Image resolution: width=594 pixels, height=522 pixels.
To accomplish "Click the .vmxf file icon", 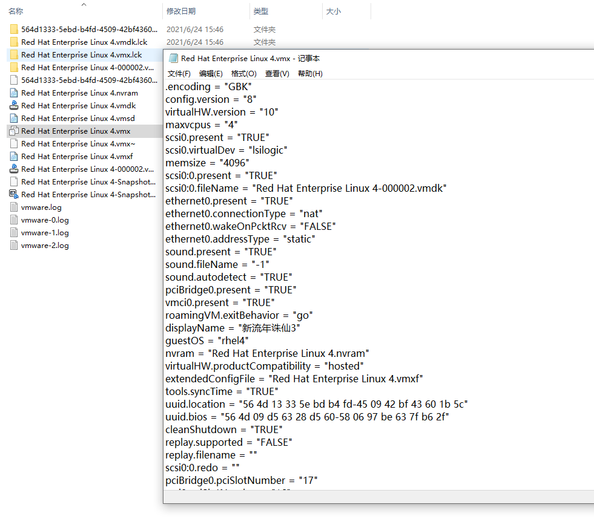I will tap(14, 157).
